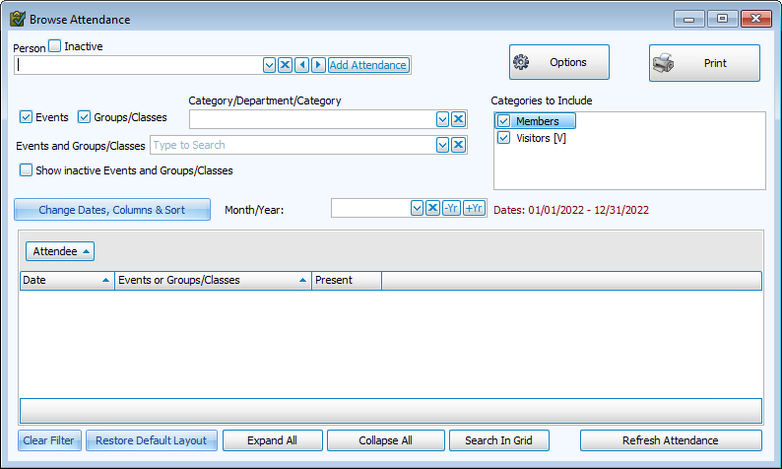This screenshot has width=782, height=469.
Task: Uncheck the Groups/Classes checkbox
Action: [x=84, y=117]
